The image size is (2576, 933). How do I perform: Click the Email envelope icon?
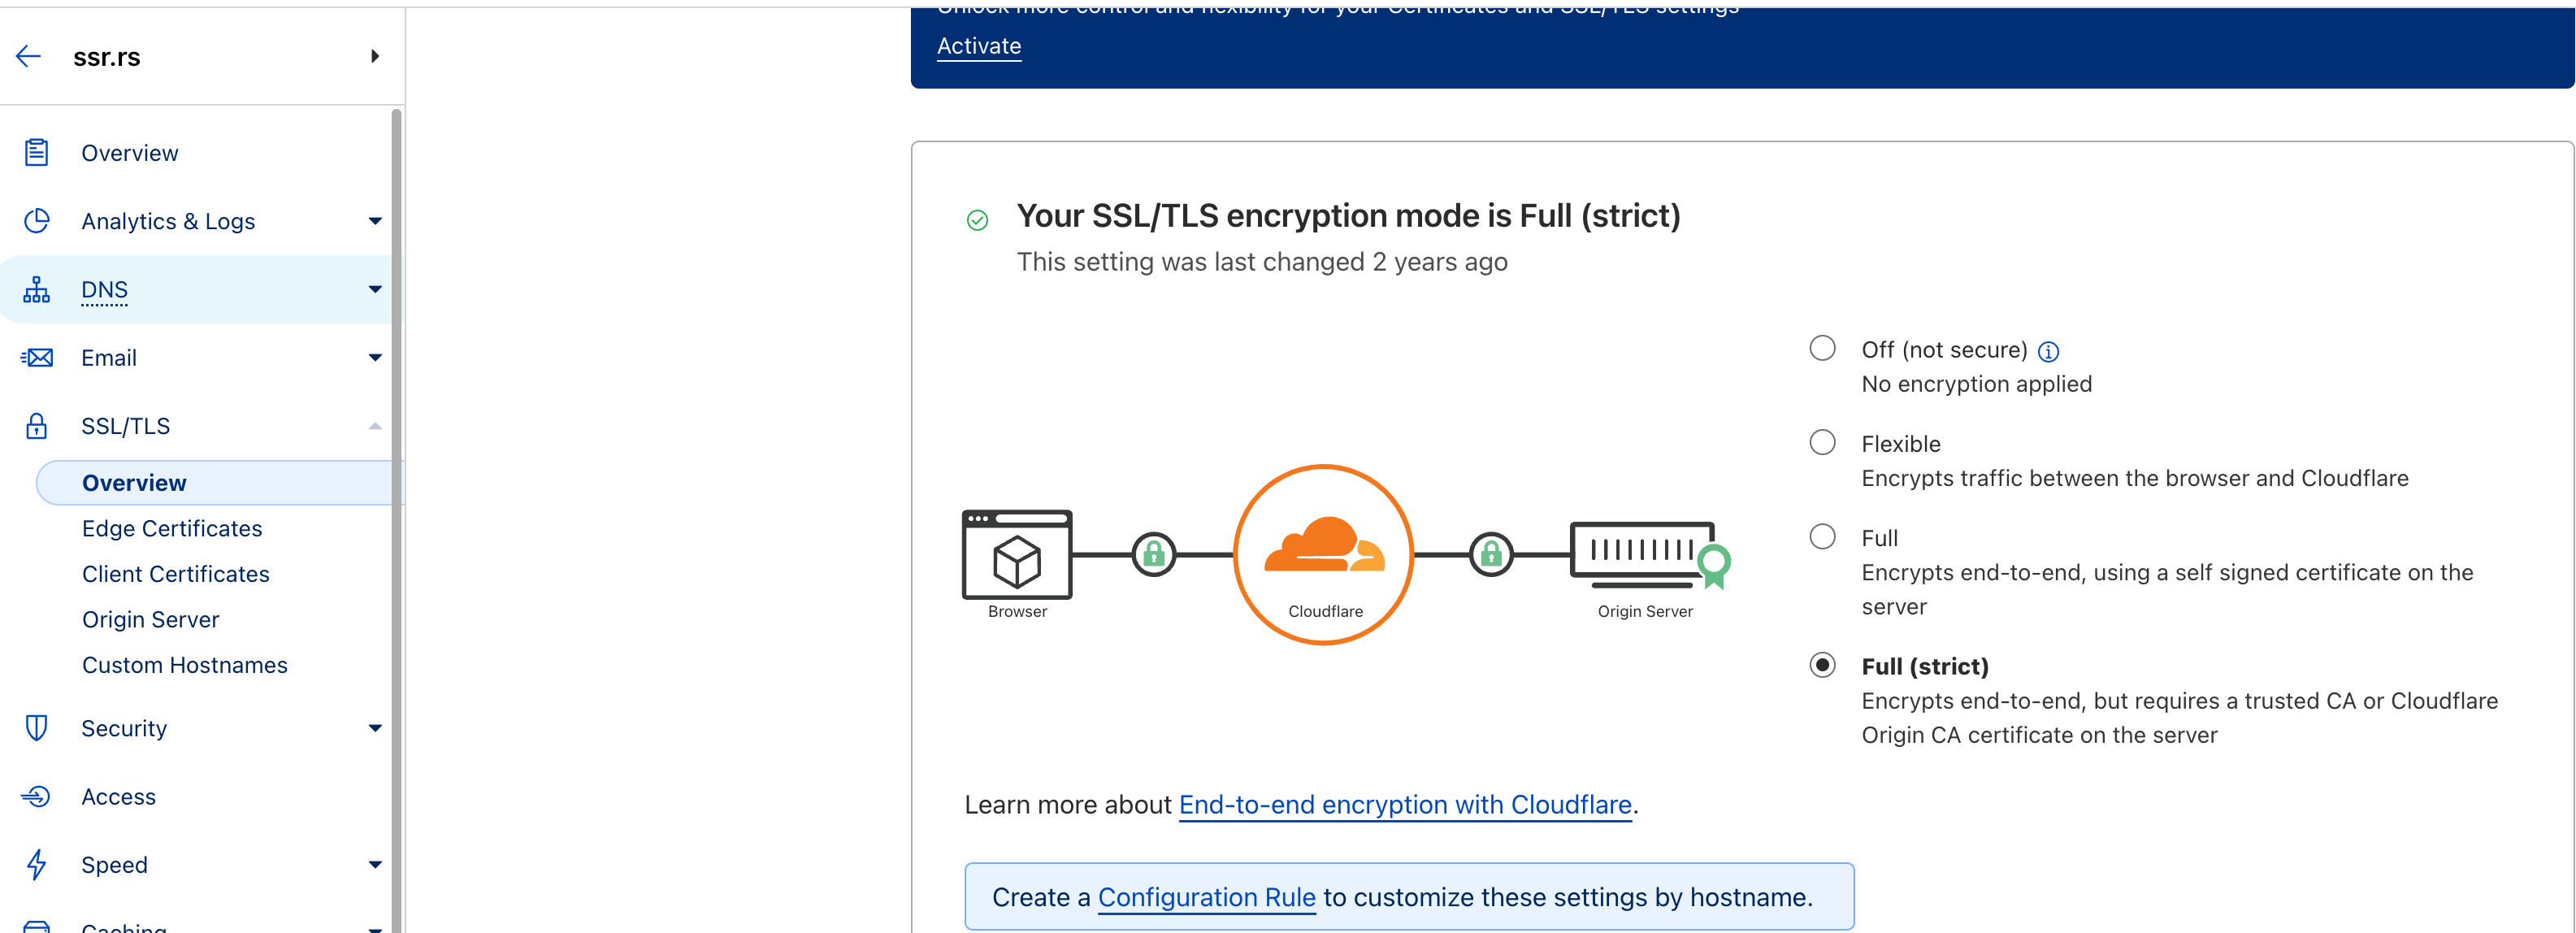(x=37, y=358)
